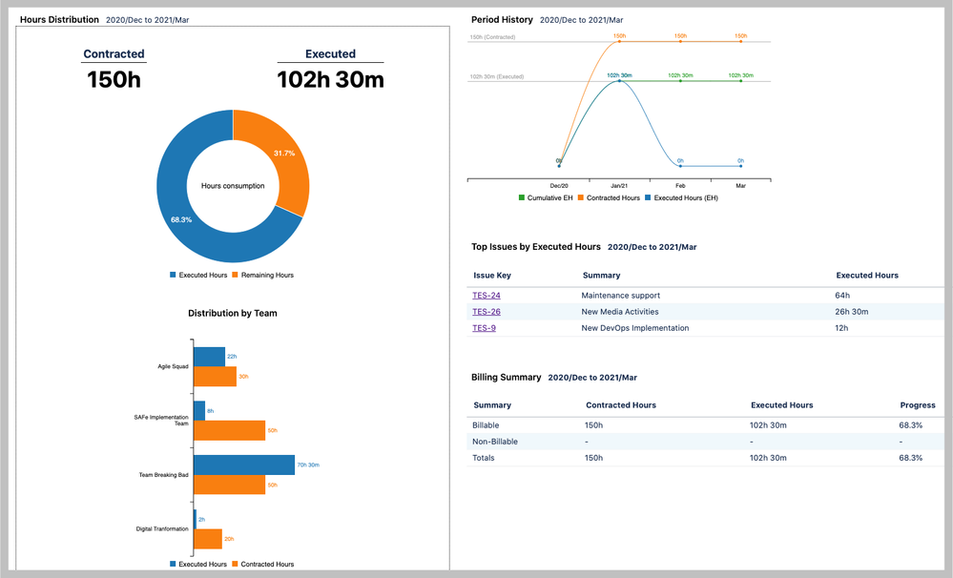Click Mar 102h 30m cumulative data point

tap(741, 81)
